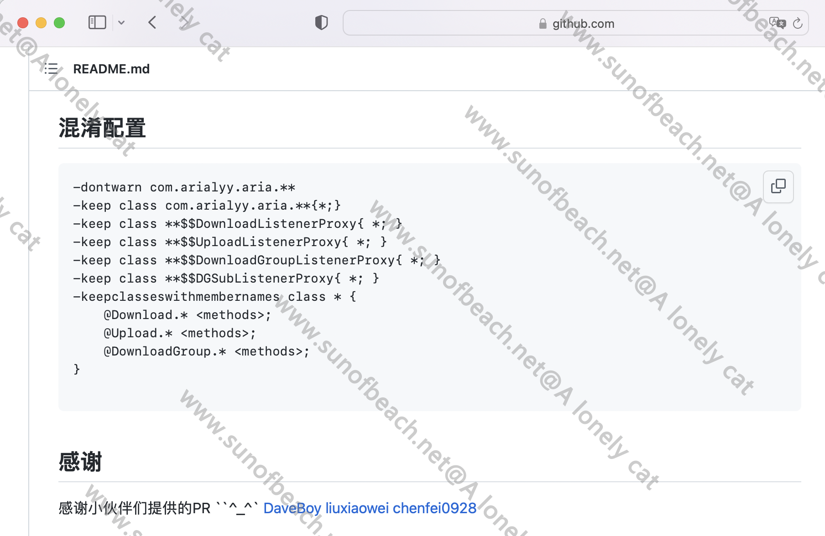Image resolution: width=825 pixels, height=536 pixels.
Task: Select the '**$$DGSubListenerProxy' keep line
Action: tap(226, 278)
